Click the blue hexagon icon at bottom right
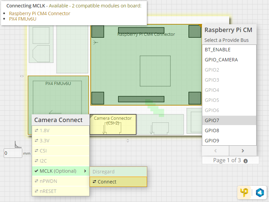The width and height of the screenshot is (269, 202). click(x=260, y=192)
